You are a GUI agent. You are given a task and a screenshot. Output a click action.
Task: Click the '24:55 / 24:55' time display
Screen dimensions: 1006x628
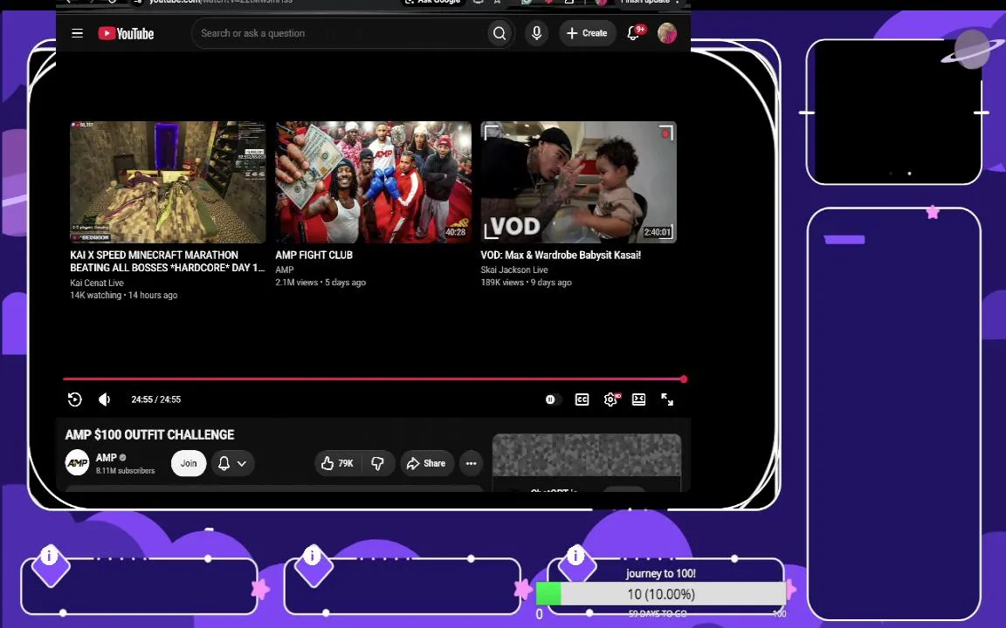click(x=156, y=399)
